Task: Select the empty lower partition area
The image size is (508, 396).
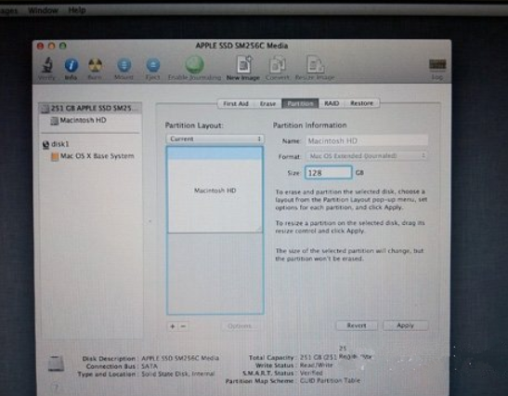Action: point(215,273)
